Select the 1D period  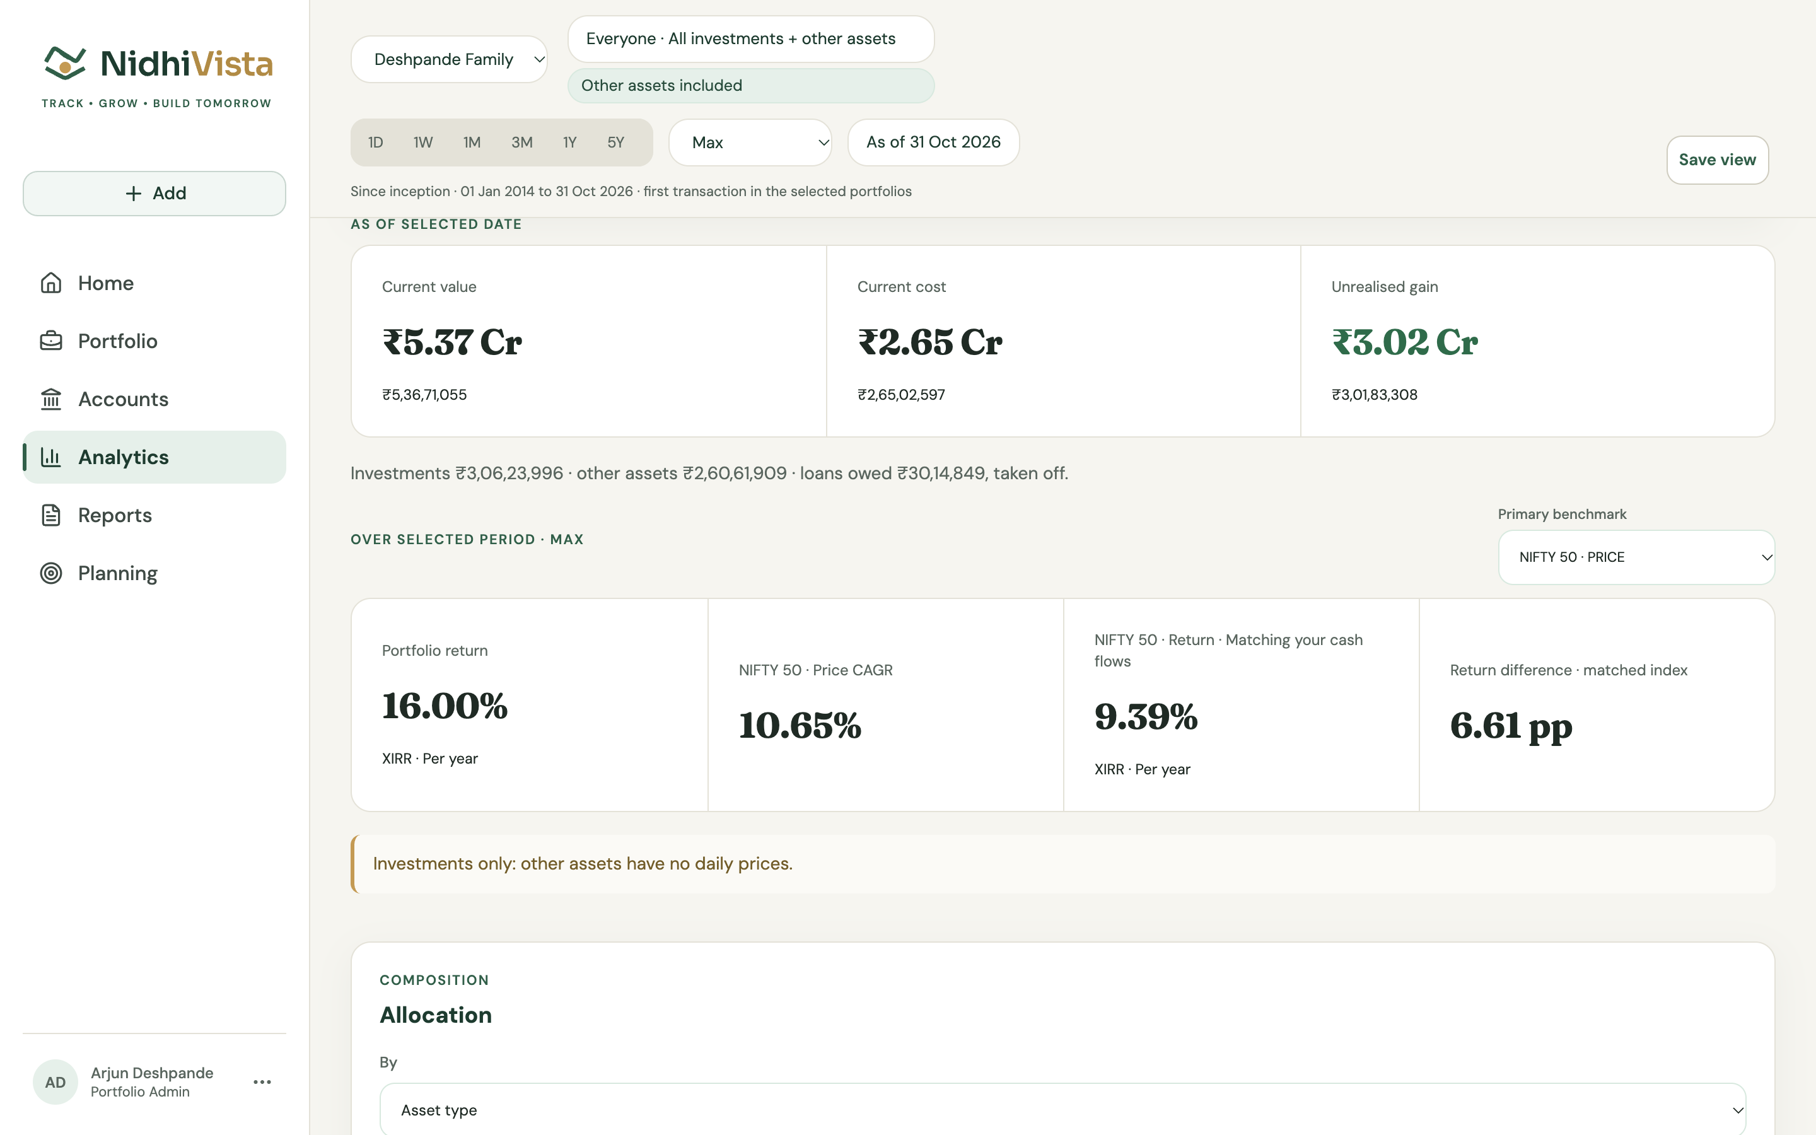[x=376, y=143]
